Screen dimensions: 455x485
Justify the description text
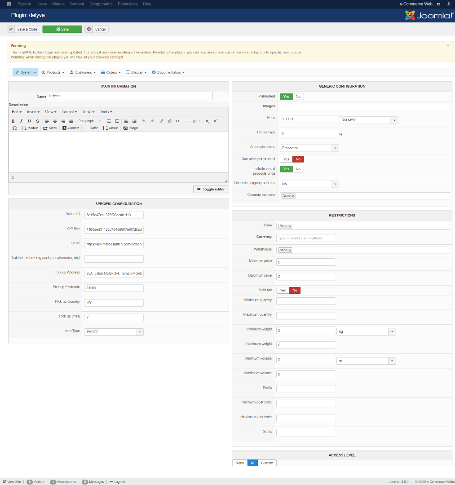click(x=71, y=121)
